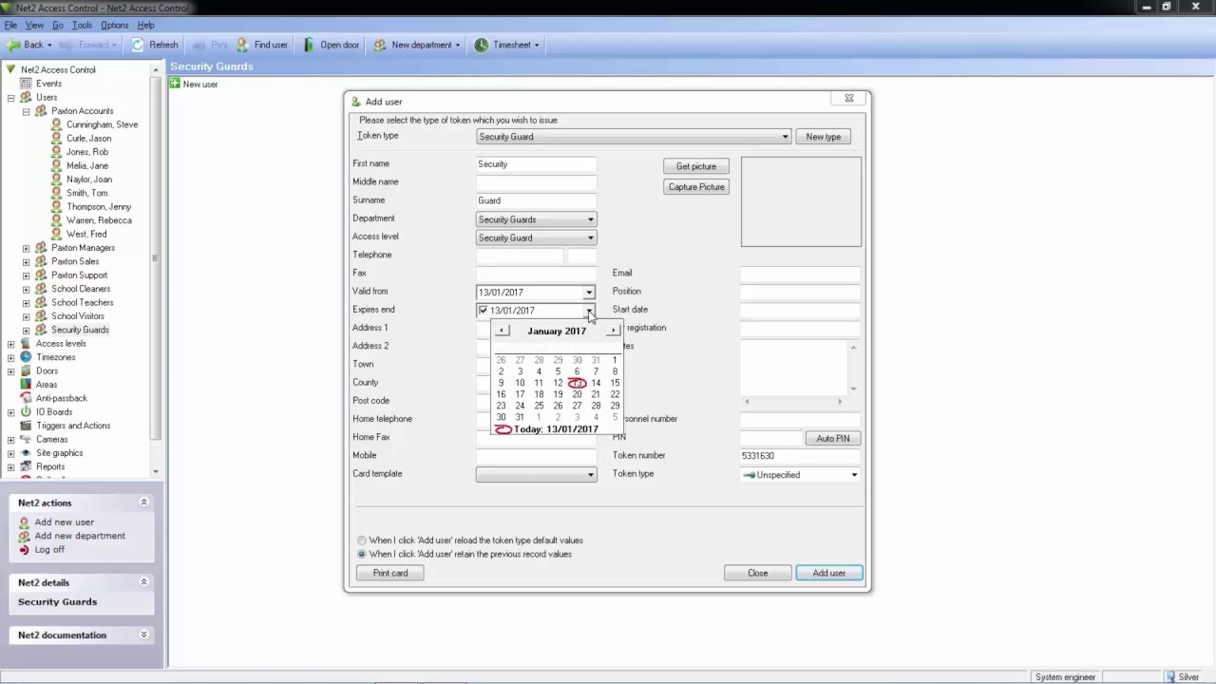The width and height of the screenshot is (1216, 684).
Task: Open the Help menu
Action: click(x=145, y=25)
